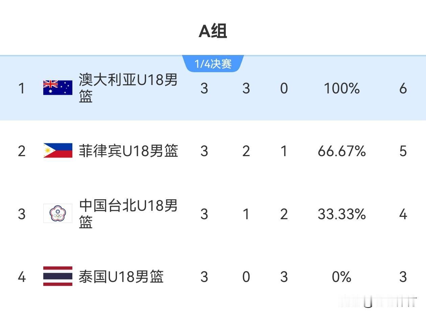The image size is (426, 316).
Task: Click the 33.33% win rate value
Action: pyautogui.click(x=342, y=214)
